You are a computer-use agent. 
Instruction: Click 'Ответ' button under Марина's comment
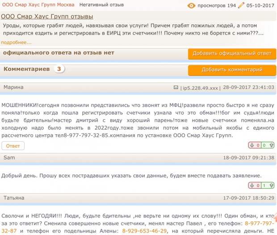(x=13, y=146)
